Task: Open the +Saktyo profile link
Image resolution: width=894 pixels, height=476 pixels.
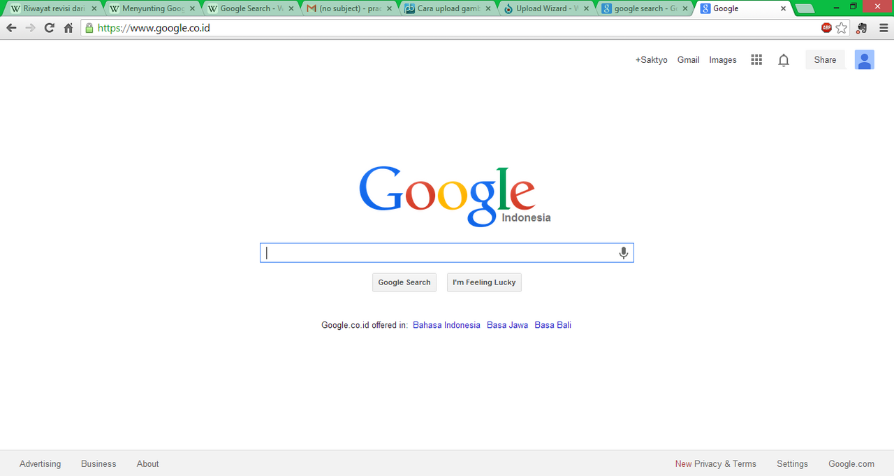Action: point(651,60)
